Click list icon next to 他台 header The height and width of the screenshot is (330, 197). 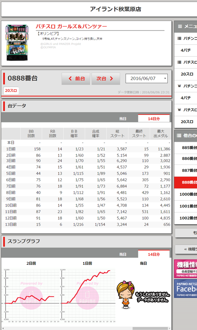[179, 136]
